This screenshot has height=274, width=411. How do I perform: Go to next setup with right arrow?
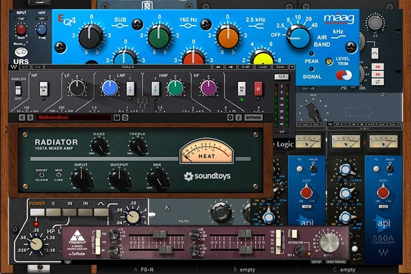231,67
